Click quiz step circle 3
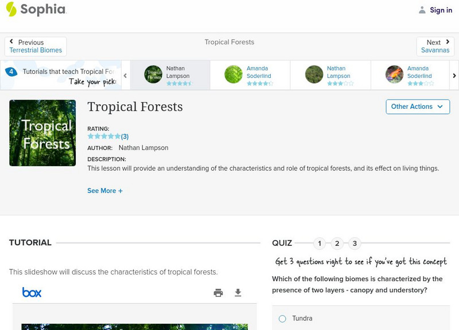 pyautogui.click(x=356, y=243)
